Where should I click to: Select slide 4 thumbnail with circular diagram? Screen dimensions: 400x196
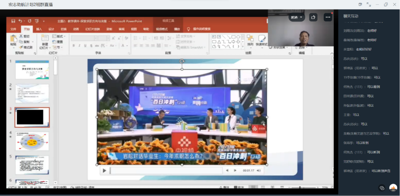[32, 141]
